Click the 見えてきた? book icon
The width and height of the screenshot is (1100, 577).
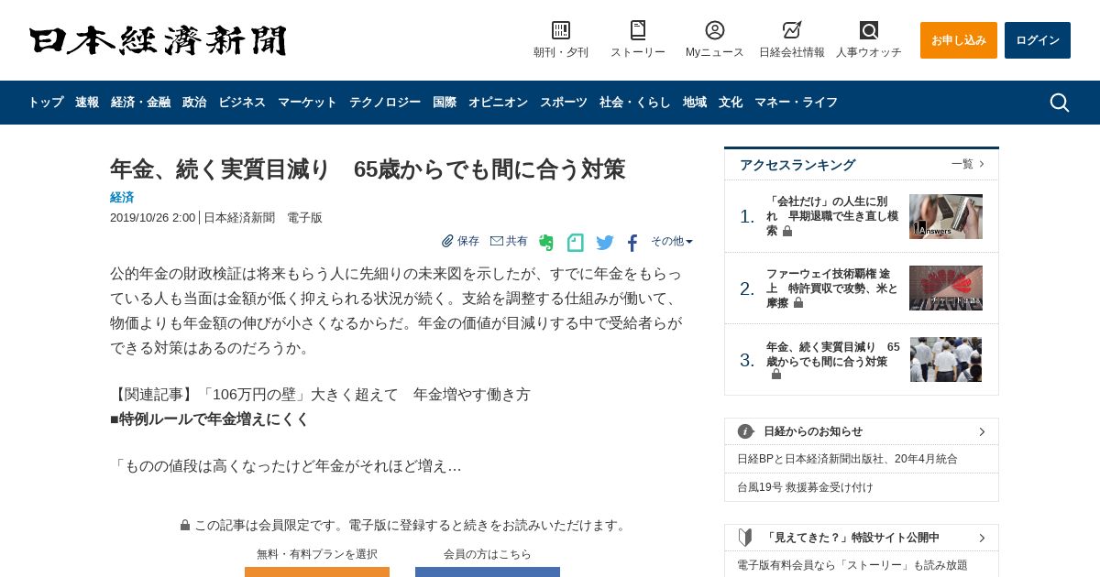pos(746,538)
